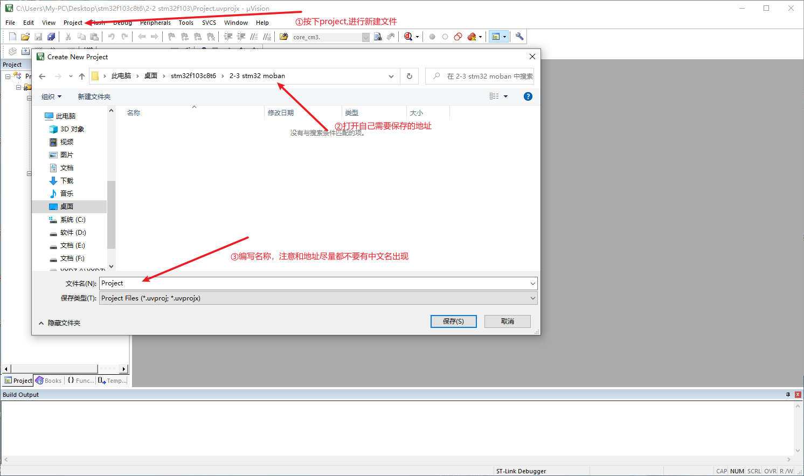804x476 pixels.
Task: Click the stm32f103c8t6 breadcrumb segment
Action: coord(193,76)
